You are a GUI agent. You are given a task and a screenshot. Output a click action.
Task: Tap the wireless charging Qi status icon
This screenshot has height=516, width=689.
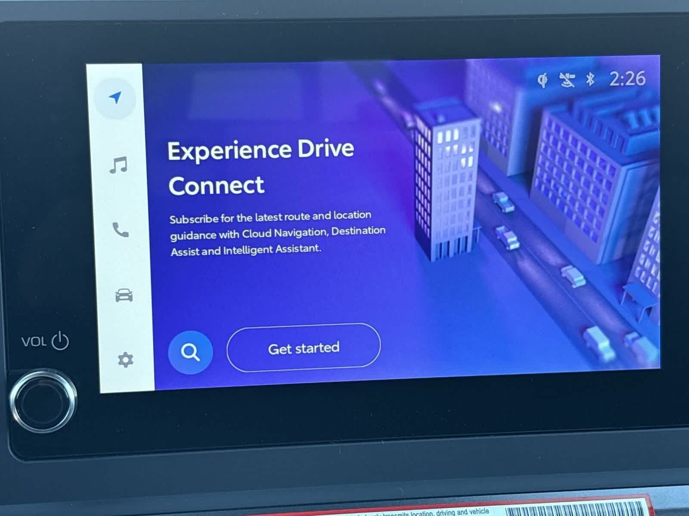tap(543, 80)
